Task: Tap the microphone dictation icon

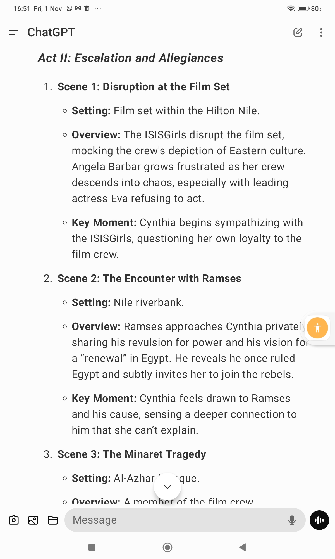Action: [292, 520]
